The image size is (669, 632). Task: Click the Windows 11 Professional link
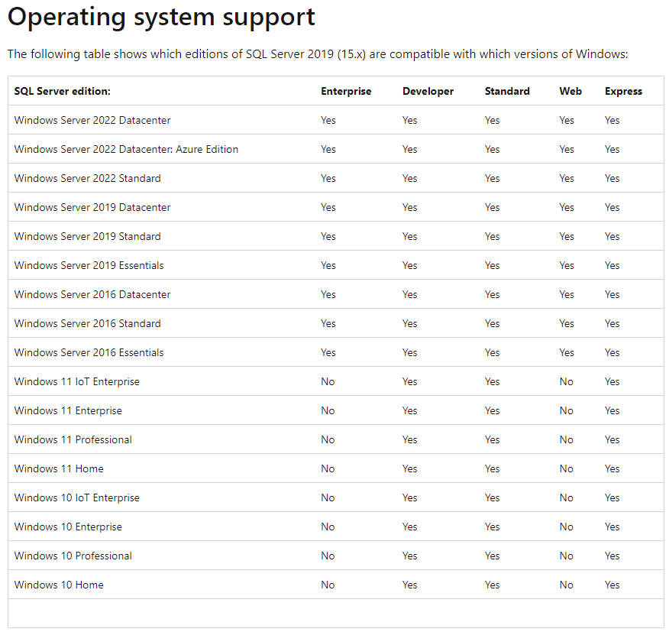click(x=73, y=439)
